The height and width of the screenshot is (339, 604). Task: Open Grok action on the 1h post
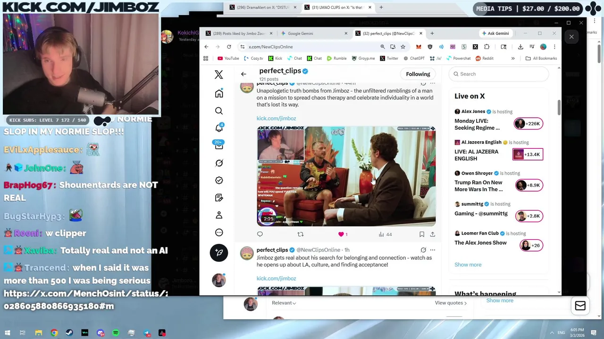click(423, 250)
